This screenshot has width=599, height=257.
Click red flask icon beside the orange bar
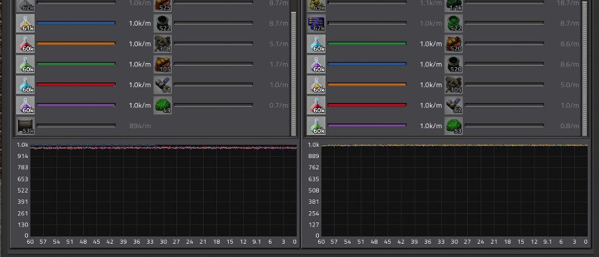(25, 44)
